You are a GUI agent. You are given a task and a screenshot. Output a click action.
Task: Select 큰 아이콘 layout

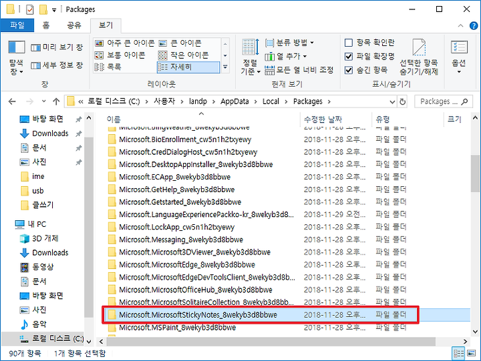click(180, 43)
